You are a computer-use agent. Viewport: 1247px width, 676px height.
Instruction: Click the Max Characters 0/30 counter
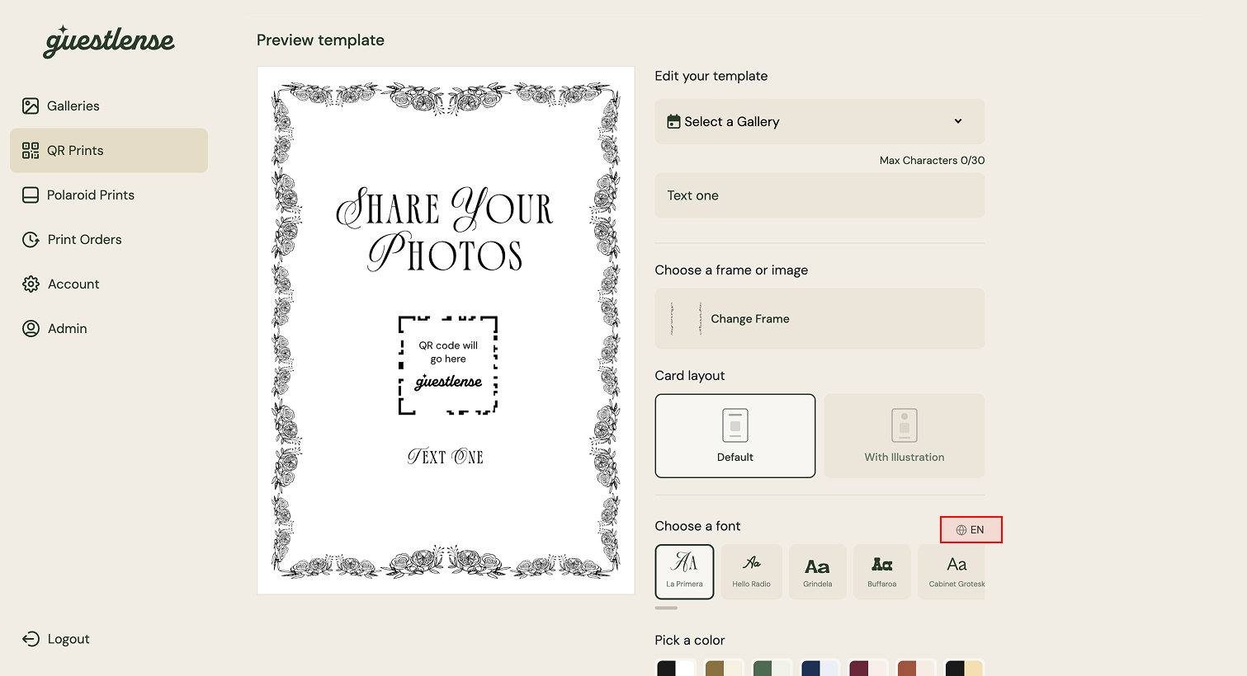pyautogui.click(x=932, y=160)
